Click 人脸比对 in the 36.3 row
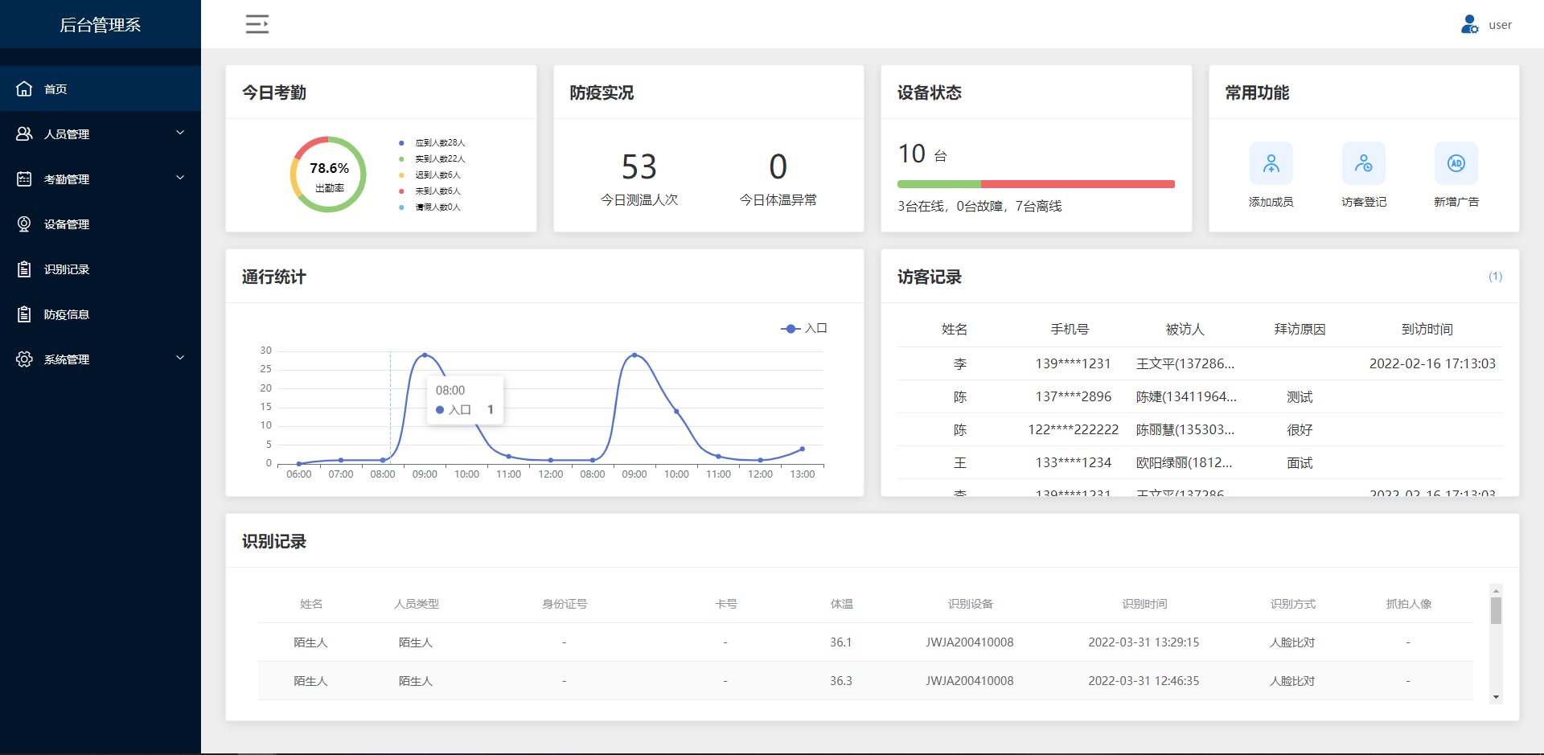1544x755 pixels. [x=1292, y=681]
